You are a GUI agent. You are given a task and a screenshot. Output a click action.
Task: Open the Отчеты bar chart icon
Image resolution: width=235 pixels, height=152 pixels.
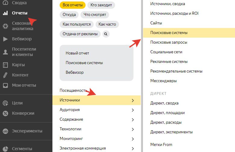[5, 13]
